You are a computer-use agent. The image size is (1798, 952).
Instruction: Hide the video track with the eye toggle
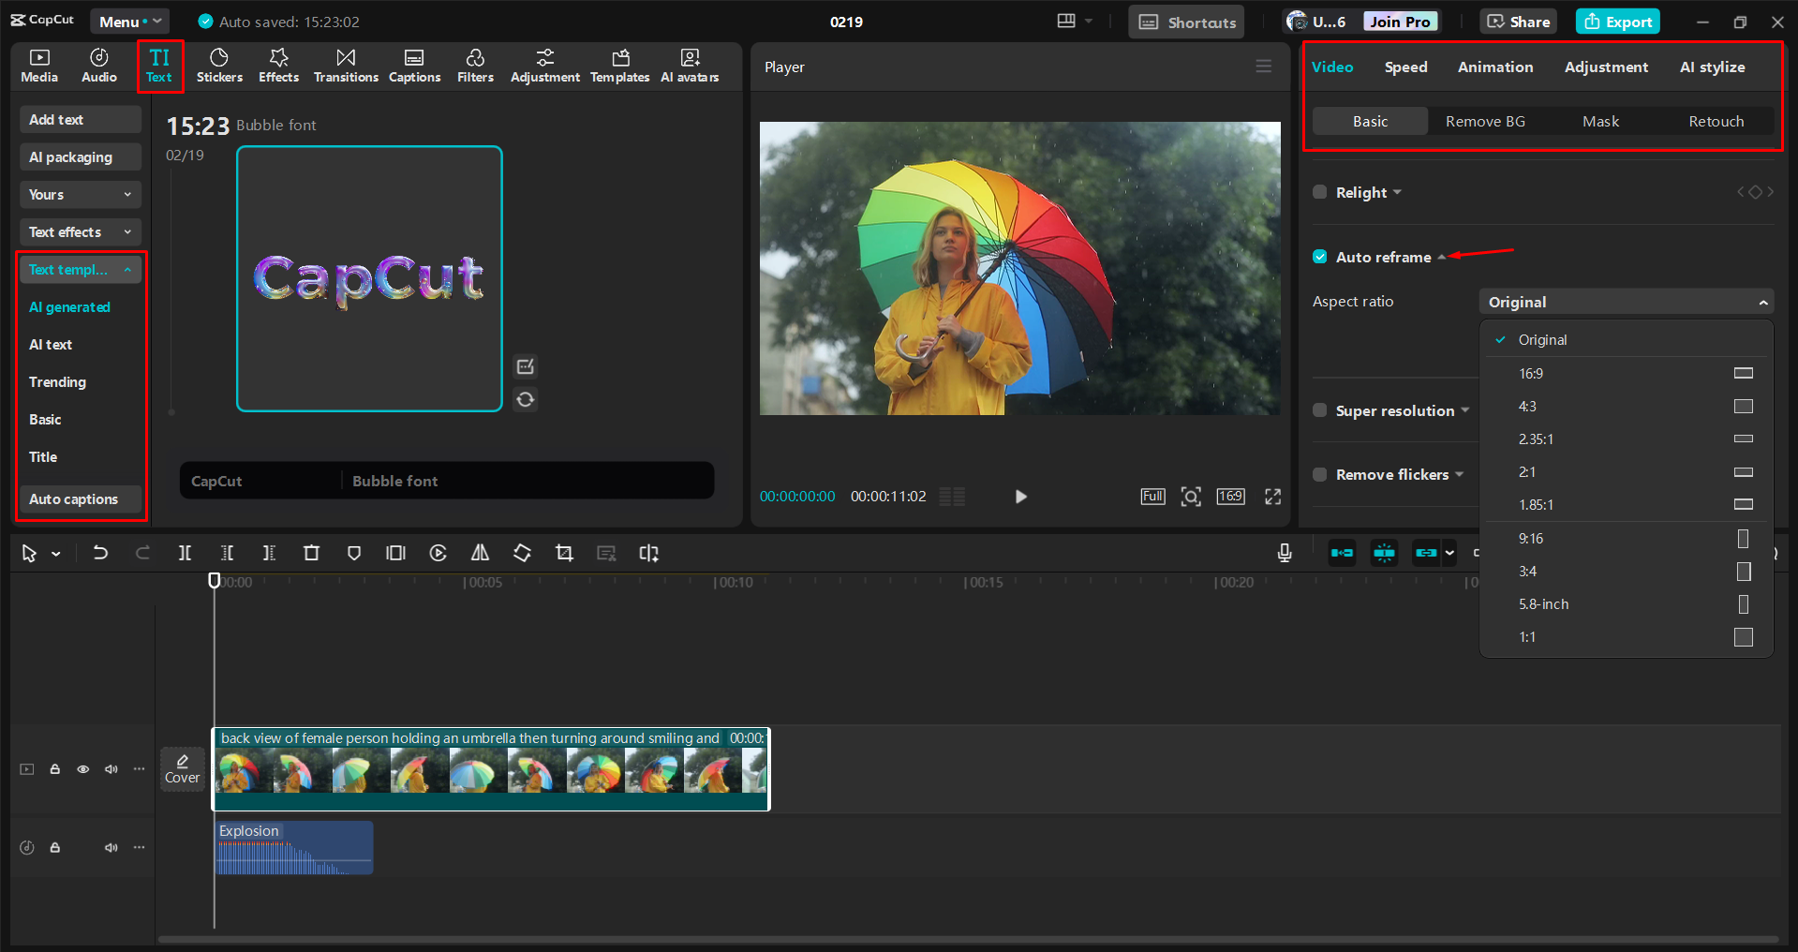point(82,768)
